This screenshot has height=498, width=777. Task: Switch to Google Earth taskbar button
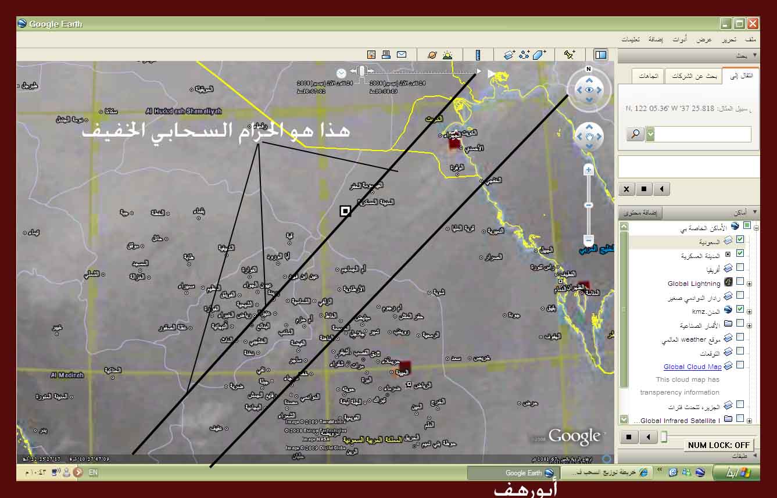tap(514, 473)
